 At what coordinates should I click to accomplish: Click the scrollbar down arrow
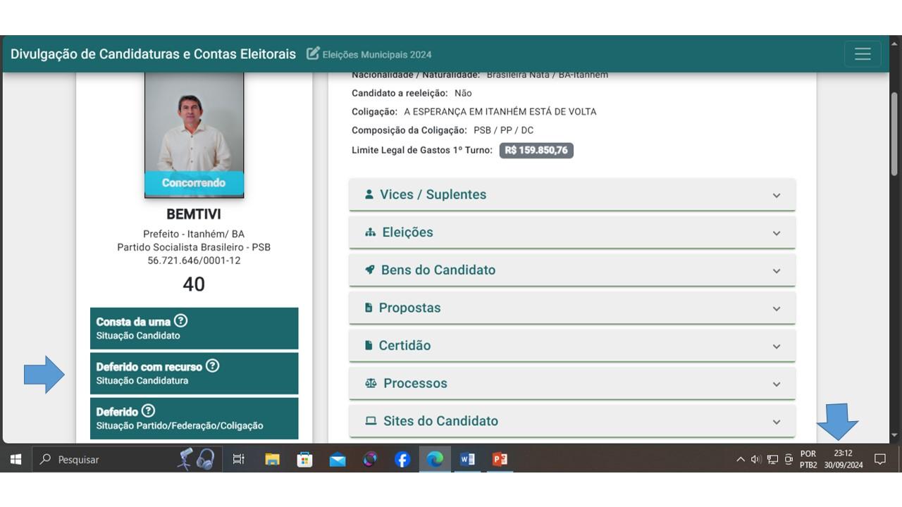pos(895,436)
